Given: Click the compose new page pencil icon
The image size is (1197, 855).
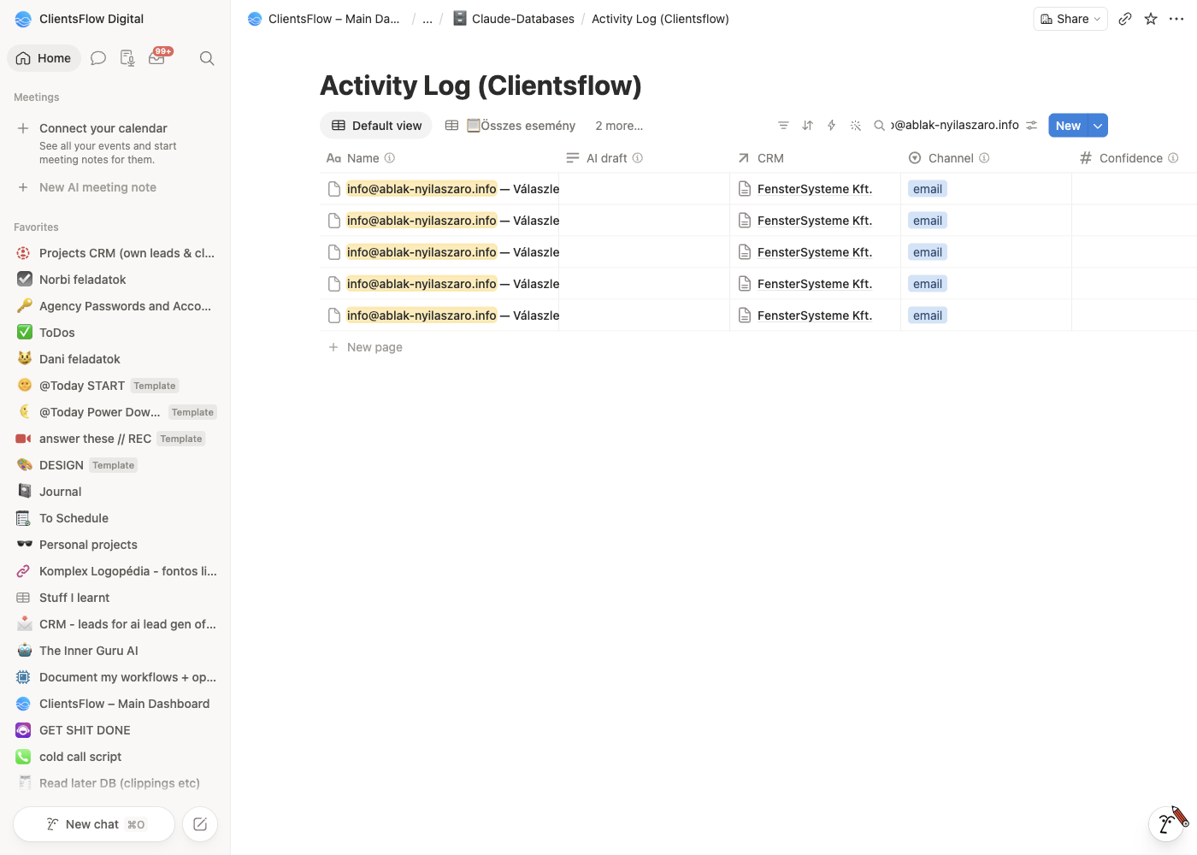Looking at the screenshot, I should pos(200,824).
